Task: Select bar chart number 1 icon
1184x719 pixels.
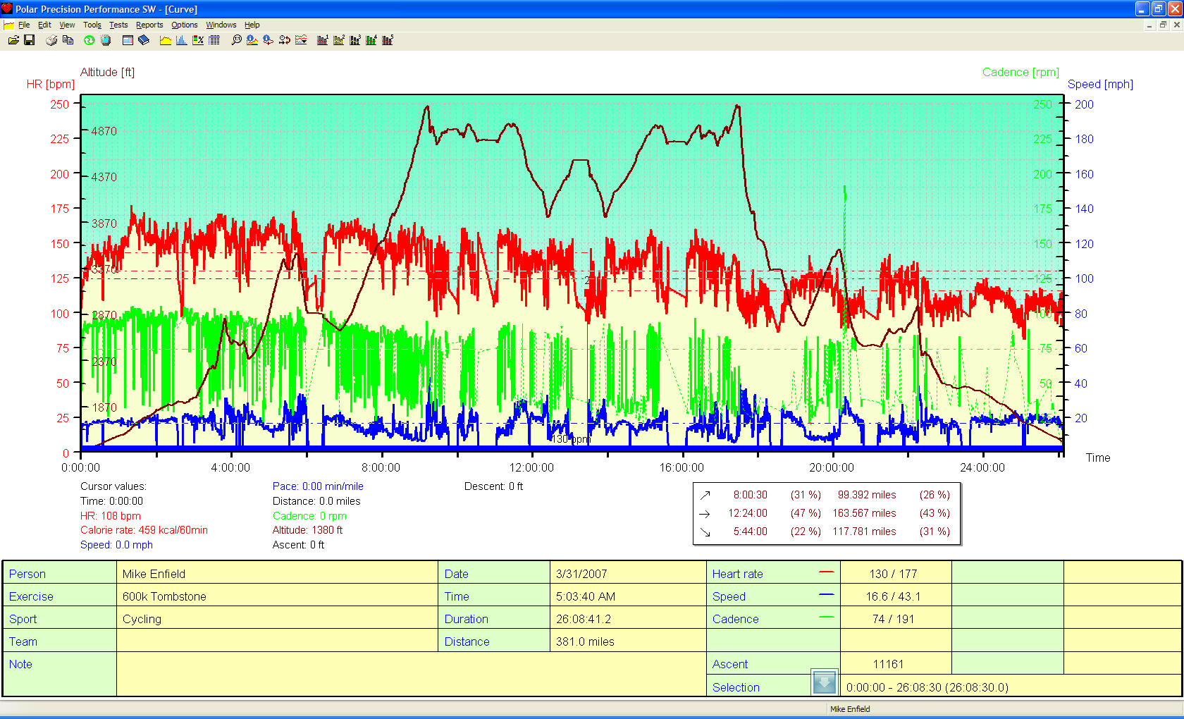Action: pos(322,40)
